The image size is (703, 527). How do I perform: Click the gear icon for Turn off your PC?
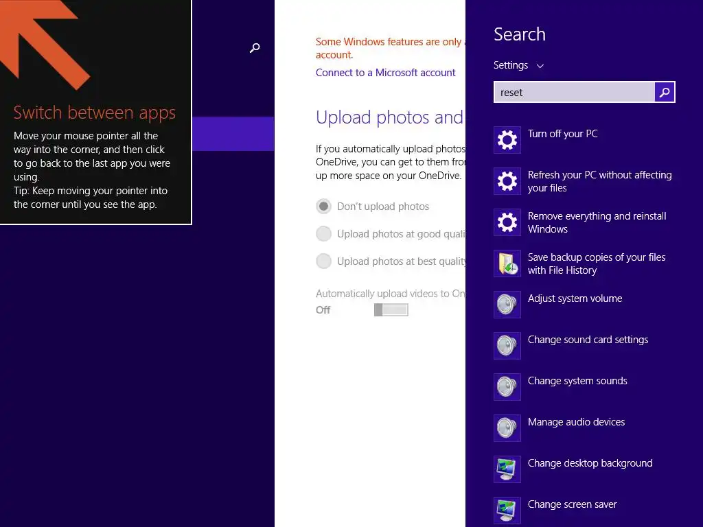point(507,140)
